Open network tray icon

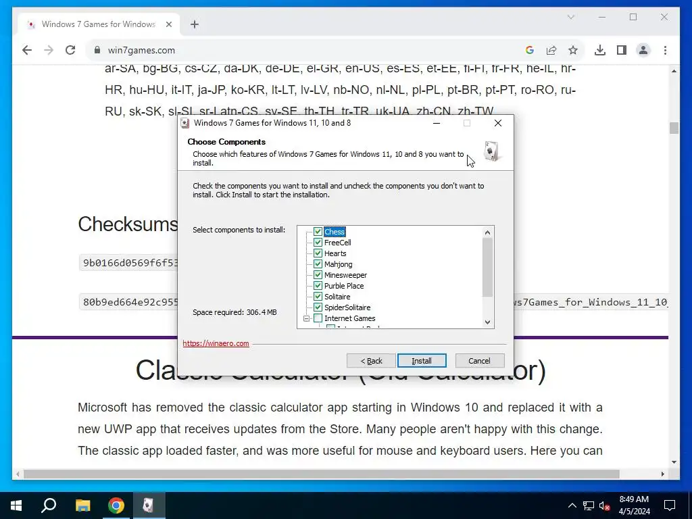coord(589,505)
